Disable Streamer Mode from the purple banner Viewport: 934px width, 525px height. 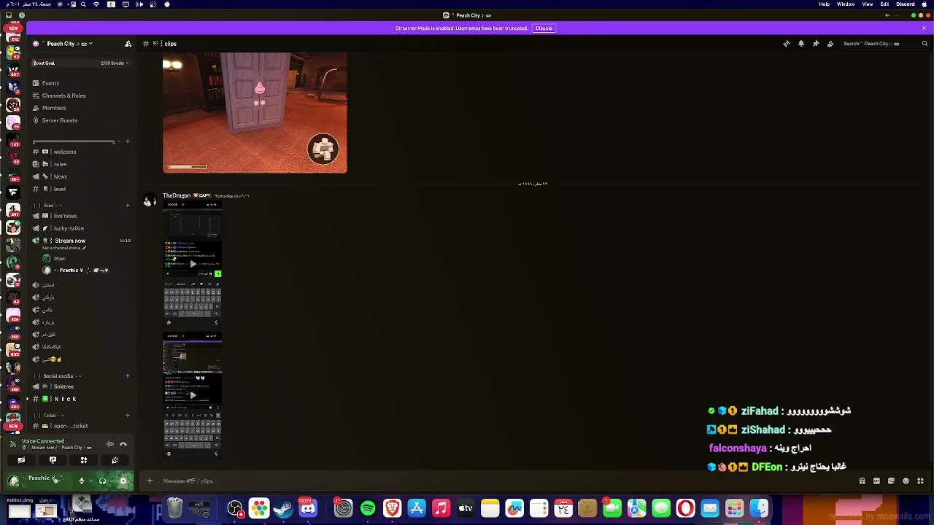(x=544, y=28)
